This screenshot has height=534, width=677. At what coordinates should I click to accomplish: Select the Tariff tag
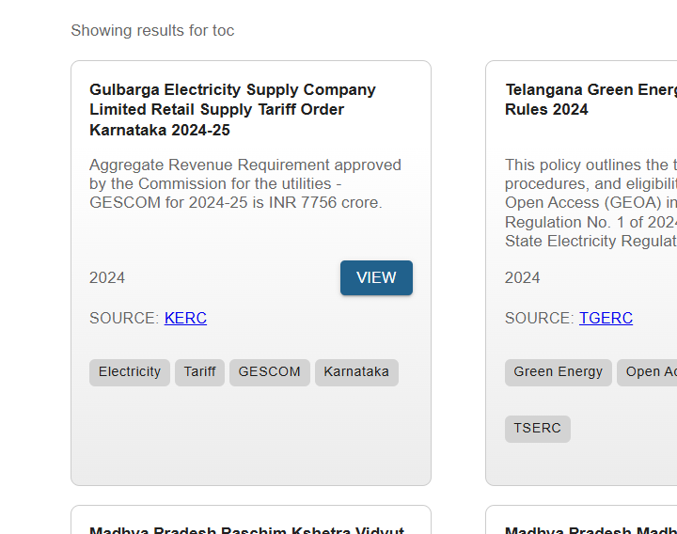pyautogui.click(x=199, y=372)
